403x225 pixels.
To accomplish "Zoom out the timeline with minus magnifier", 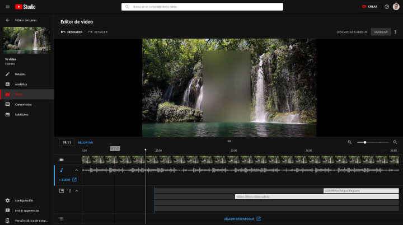I will pyautogui.click(x=349, y=142).
